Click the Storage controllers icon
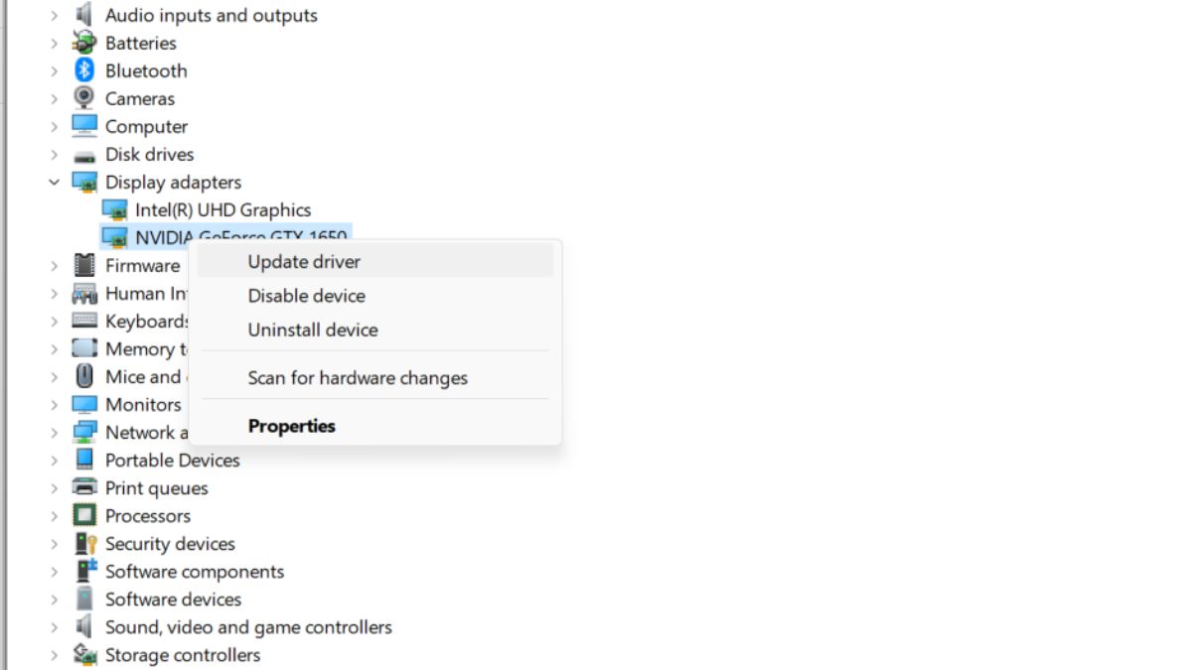Screen dimensions: 1192x670 click(x=84, y=655)
